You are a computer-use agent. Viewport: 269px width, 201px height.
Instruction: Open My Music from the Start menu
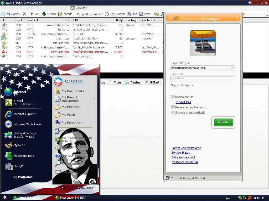pyautogui.click(x=65, y=115)
